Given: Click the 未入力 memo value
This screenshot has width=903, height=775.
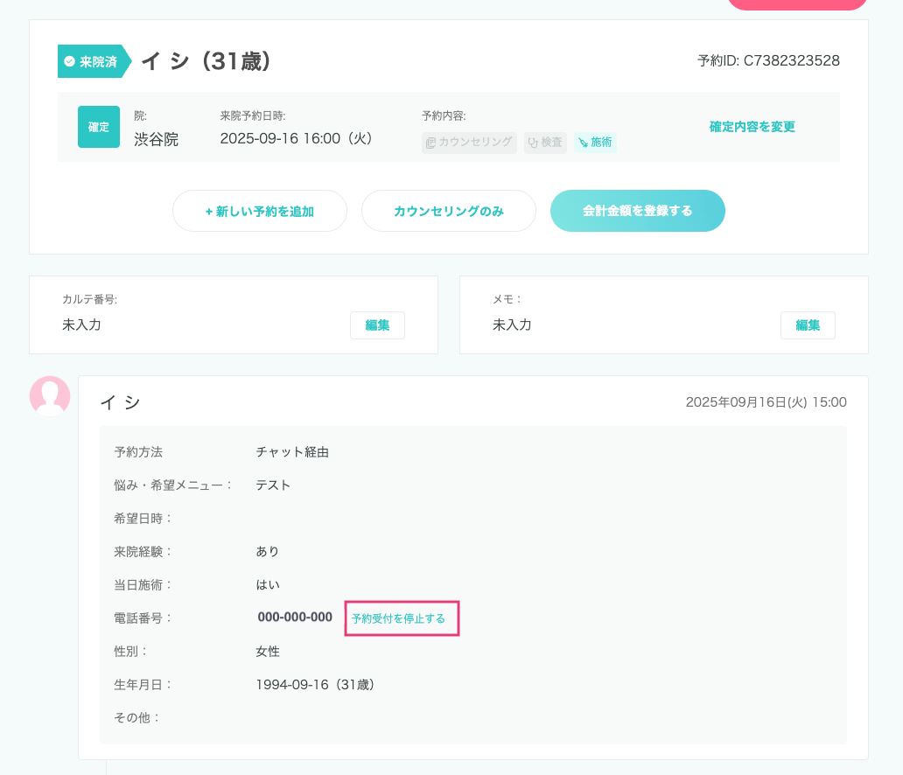Looking at the screenshot, I should [512, 325].
